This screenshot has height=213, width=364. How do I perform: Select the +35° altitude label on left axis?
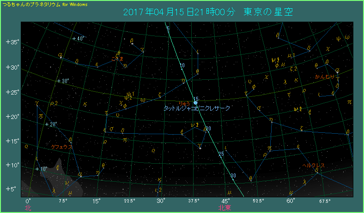[12, 42]
